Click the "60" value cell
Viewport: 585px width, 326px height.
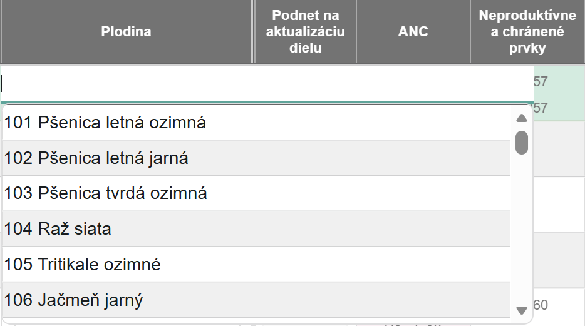pos(541,305)
